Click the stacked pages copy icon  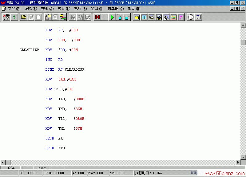(x=55, y=17)
